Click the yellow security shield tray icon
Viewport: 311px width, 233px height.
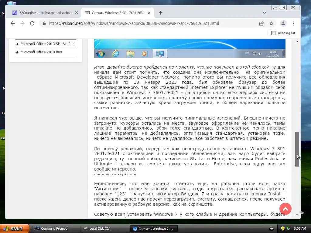(283, 228)
